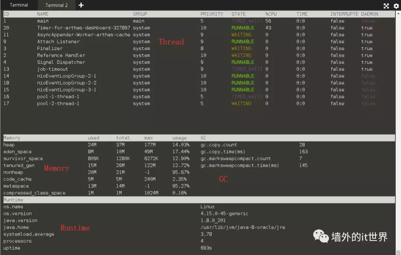
Task: Click the systemload.average value 3.78
Action: click(206, 234)
